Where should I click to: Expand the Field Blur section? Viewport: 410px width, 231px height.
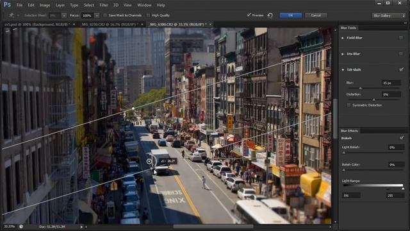click(343, 38)
